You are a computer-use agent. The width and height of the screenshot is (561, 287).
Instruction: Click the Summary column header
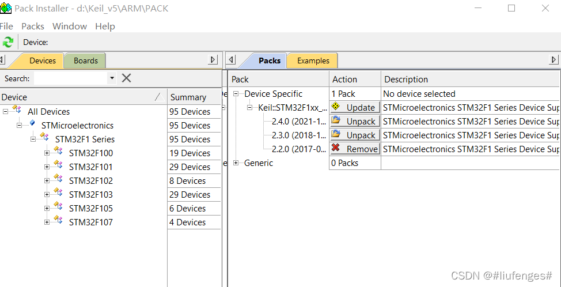[x=194, y=97]
